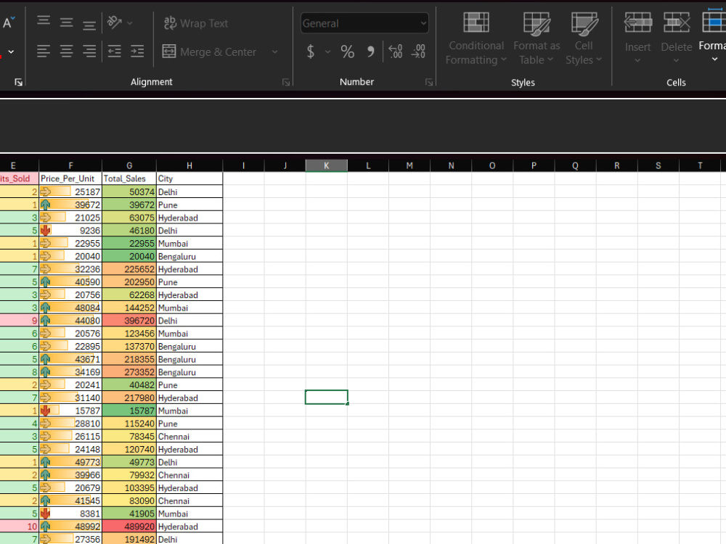The image size is (726, 544).
Task: Select cell with price 15787
Action: point(70,411)
